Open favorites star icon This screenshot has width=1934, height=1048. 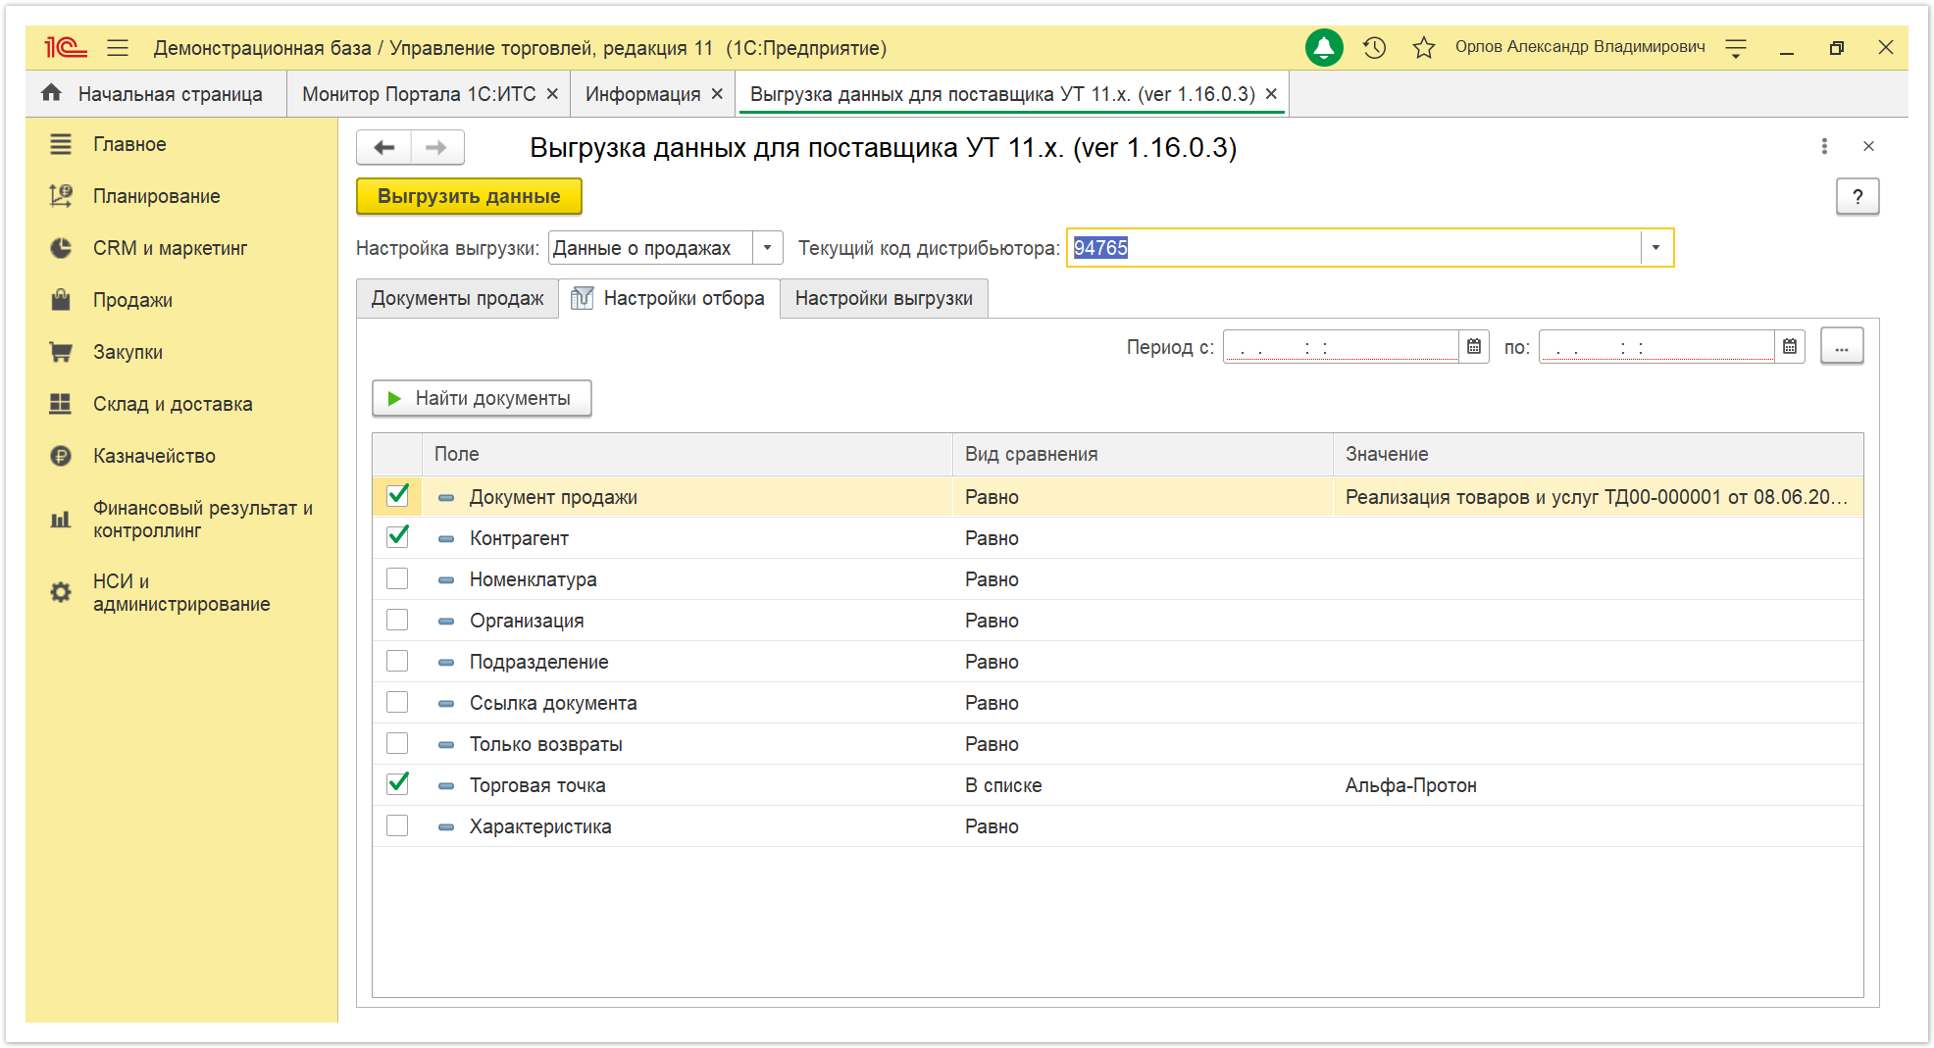pyautogui.click(x=1424, y=47)
